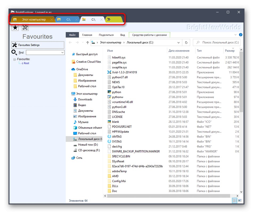Close the second C:\ tab
Viewport: 253px width, 213px height.
76,19
